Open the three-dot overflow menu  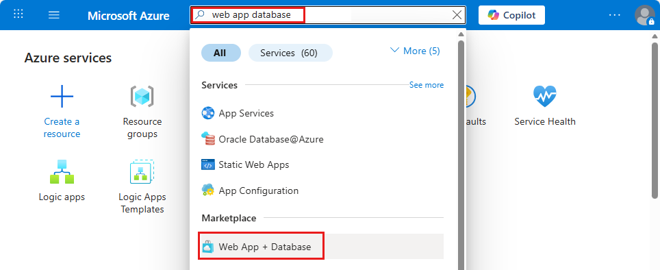coord(615,15)
